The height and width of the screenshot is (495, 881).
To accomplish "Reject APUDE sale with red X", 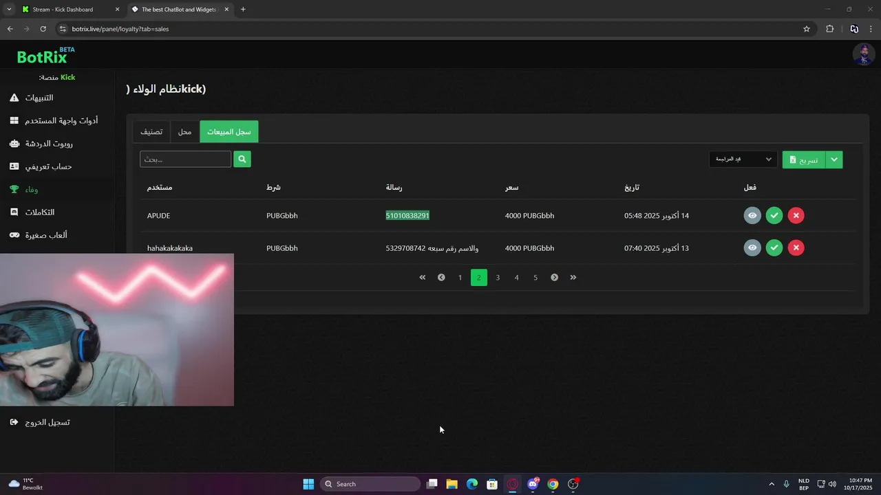I will tap(796, 216).
